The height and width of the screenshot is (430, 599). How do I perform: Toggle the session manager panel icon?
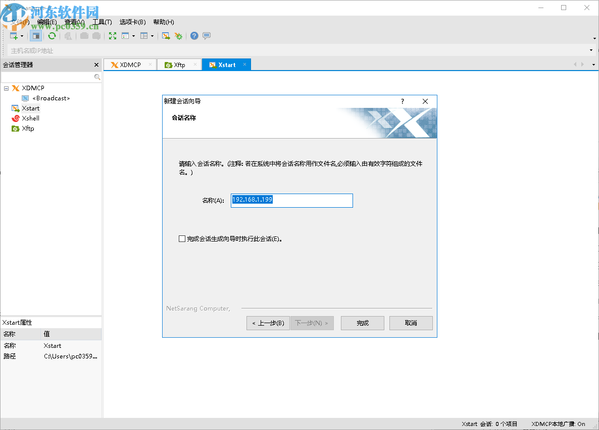pos(36,36)
